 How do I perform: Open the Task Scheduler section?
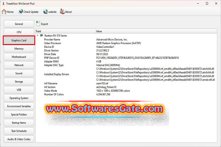(19, 131)
